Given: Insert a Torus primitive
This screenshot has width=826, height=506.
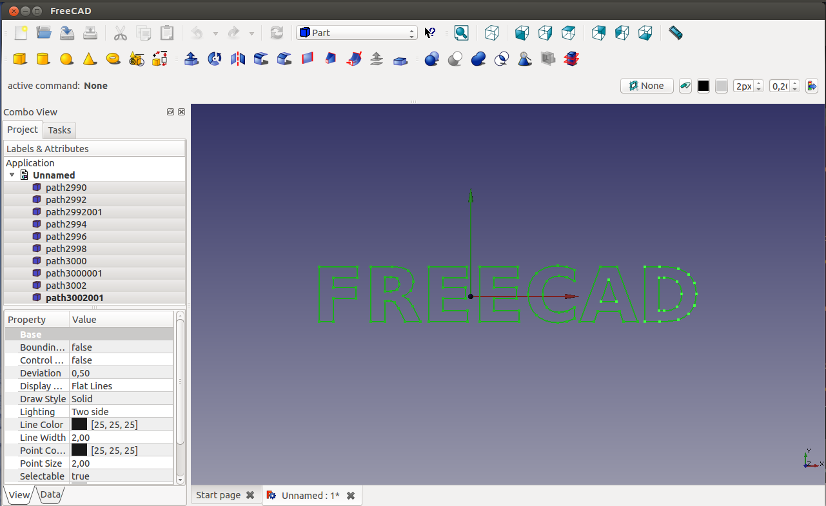Looking at the screenshot, I should (113, 59).
